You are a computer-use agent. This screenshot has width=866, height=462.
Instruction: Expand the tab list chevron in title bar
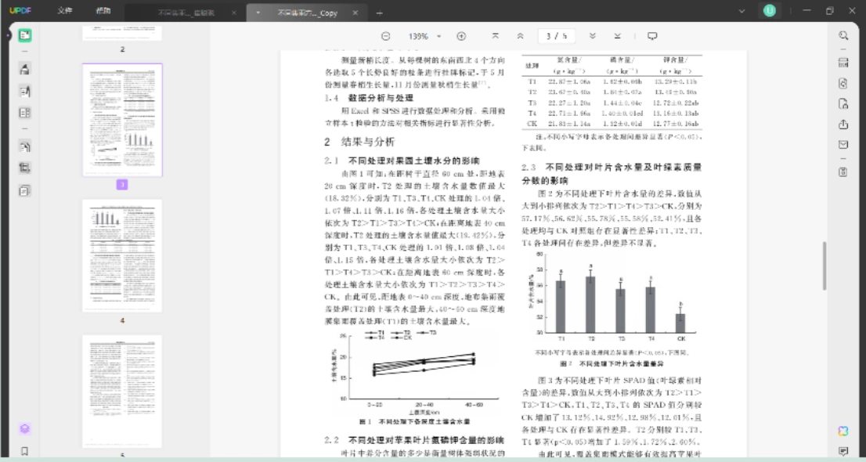[x=742, y=11]
